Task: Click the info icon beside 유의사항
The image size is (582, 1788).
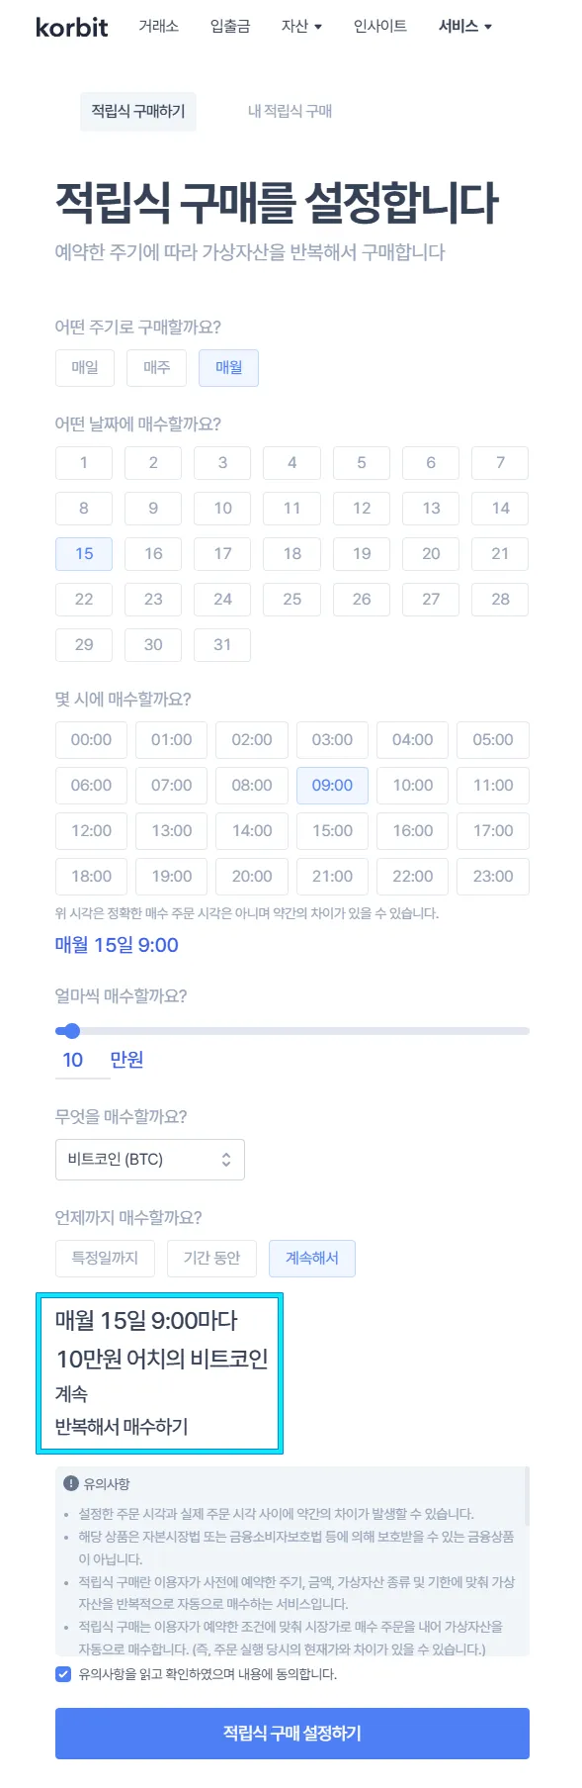Action: (71, 1483)
